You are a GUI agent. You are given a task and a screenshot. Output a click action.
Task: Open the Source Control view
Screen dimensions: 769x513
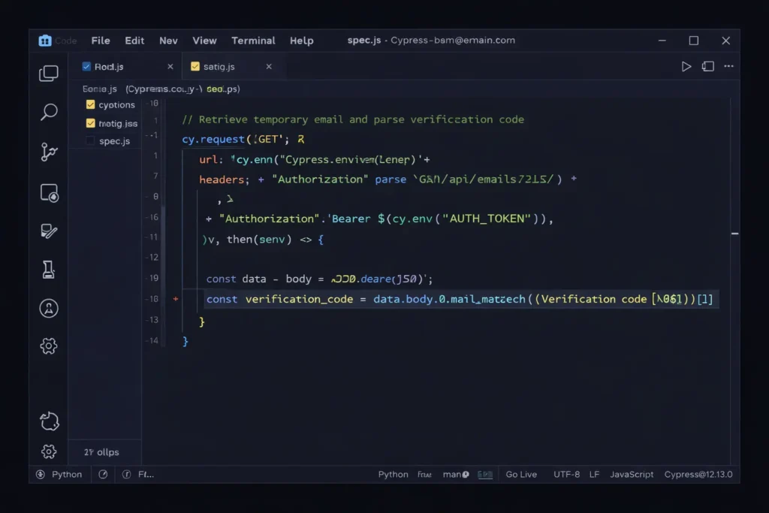49,152
